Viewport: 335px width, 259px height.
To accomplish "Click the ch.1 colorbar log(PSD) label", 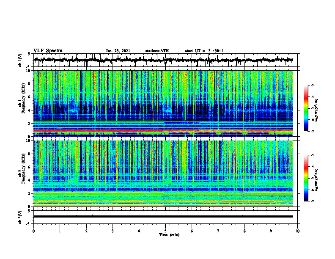I will point(317,110).
